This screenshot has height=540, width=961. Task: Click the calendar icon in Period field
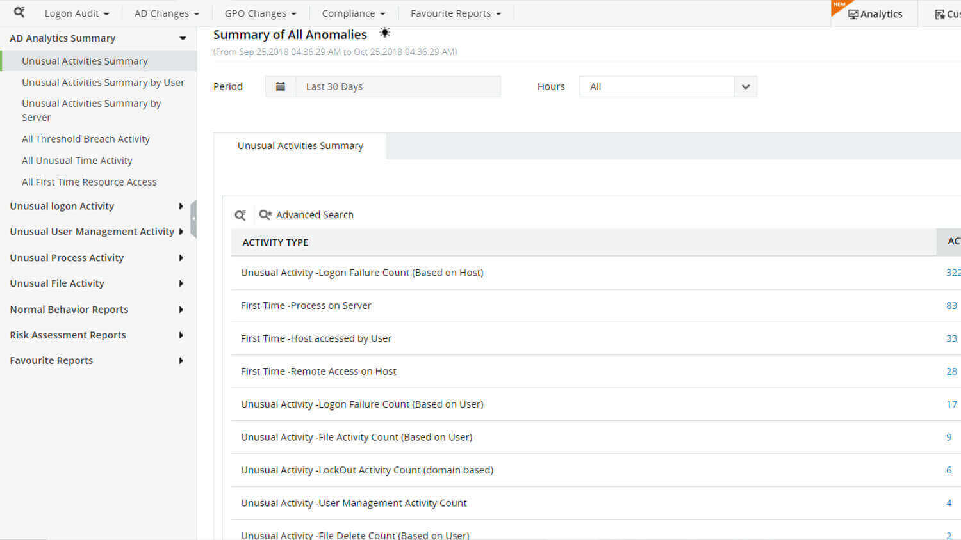[280, 87]
